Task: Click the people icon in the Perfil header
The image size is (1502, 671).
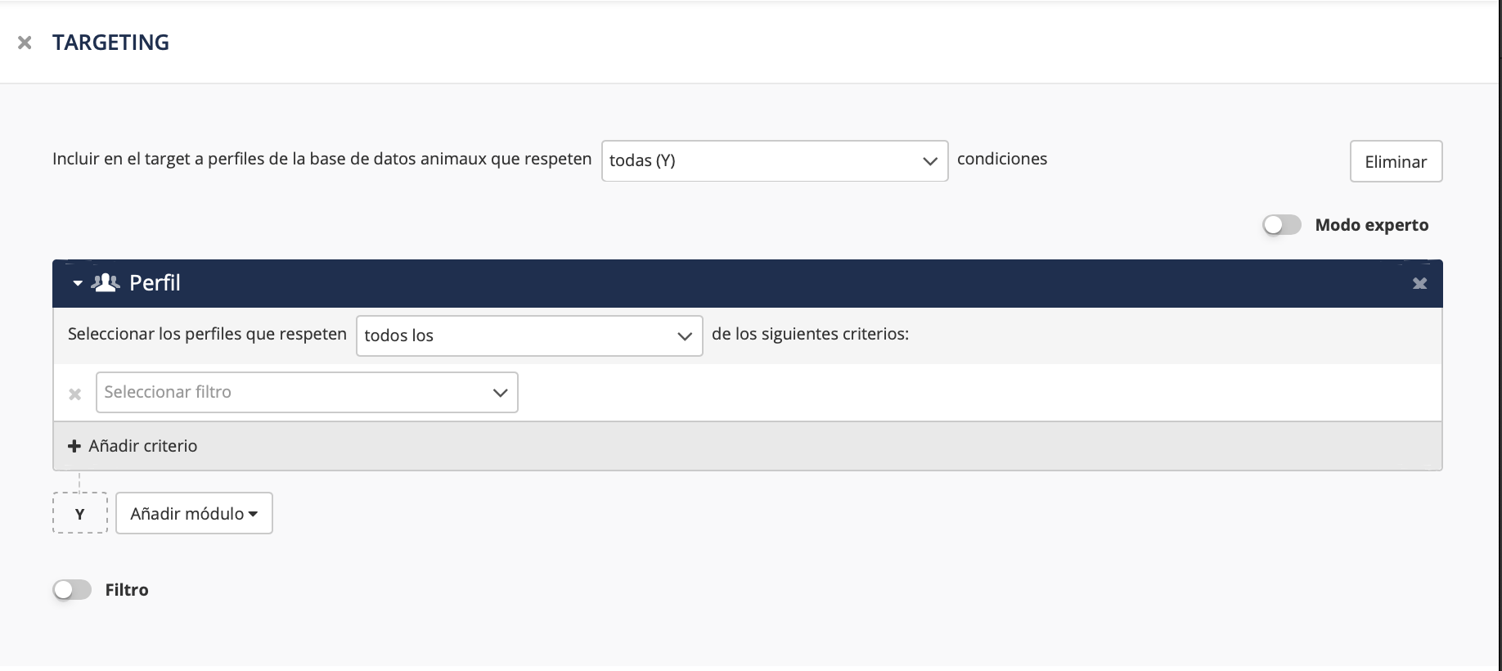Action: click(106, 283)
